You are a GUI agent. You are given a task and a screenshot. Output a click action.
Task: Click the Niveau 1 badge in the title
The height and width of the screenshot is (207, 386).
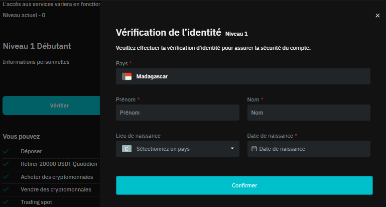pyautogui.click(x=236, y=34)
